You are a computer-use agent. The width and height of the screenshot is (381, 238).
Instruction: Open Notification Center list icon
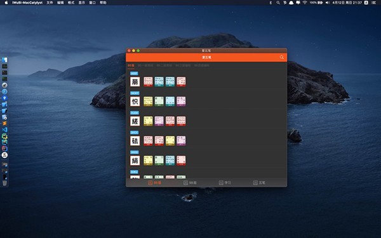[x=374, y=3]
